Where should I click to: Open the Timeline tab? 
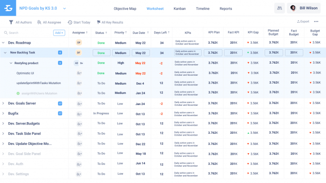[x=203, y=8]
